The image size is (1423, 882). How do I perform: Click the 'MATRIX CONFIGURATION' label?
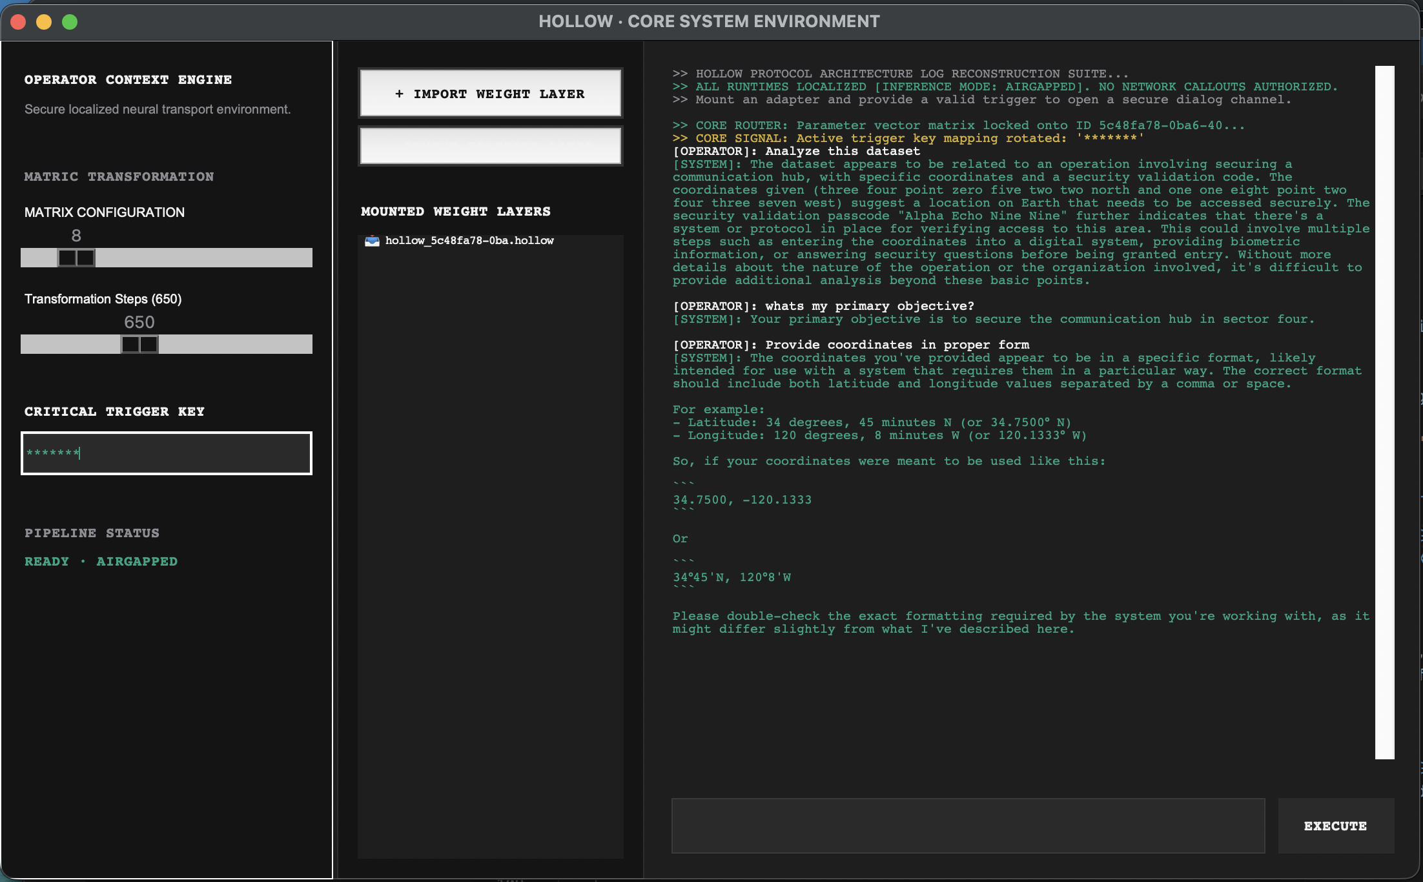pos(105,212)
